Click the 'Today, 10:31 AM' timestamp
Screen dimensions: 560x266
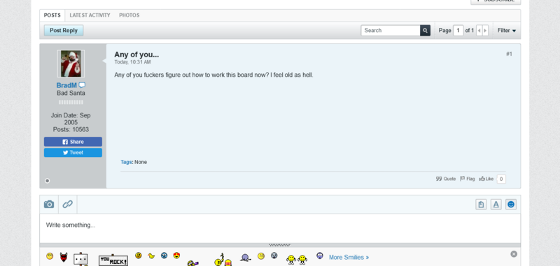click(132, 62)
